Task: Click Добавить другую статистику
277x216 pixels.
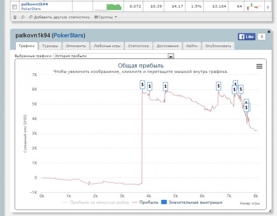Action: coord(59,17)
